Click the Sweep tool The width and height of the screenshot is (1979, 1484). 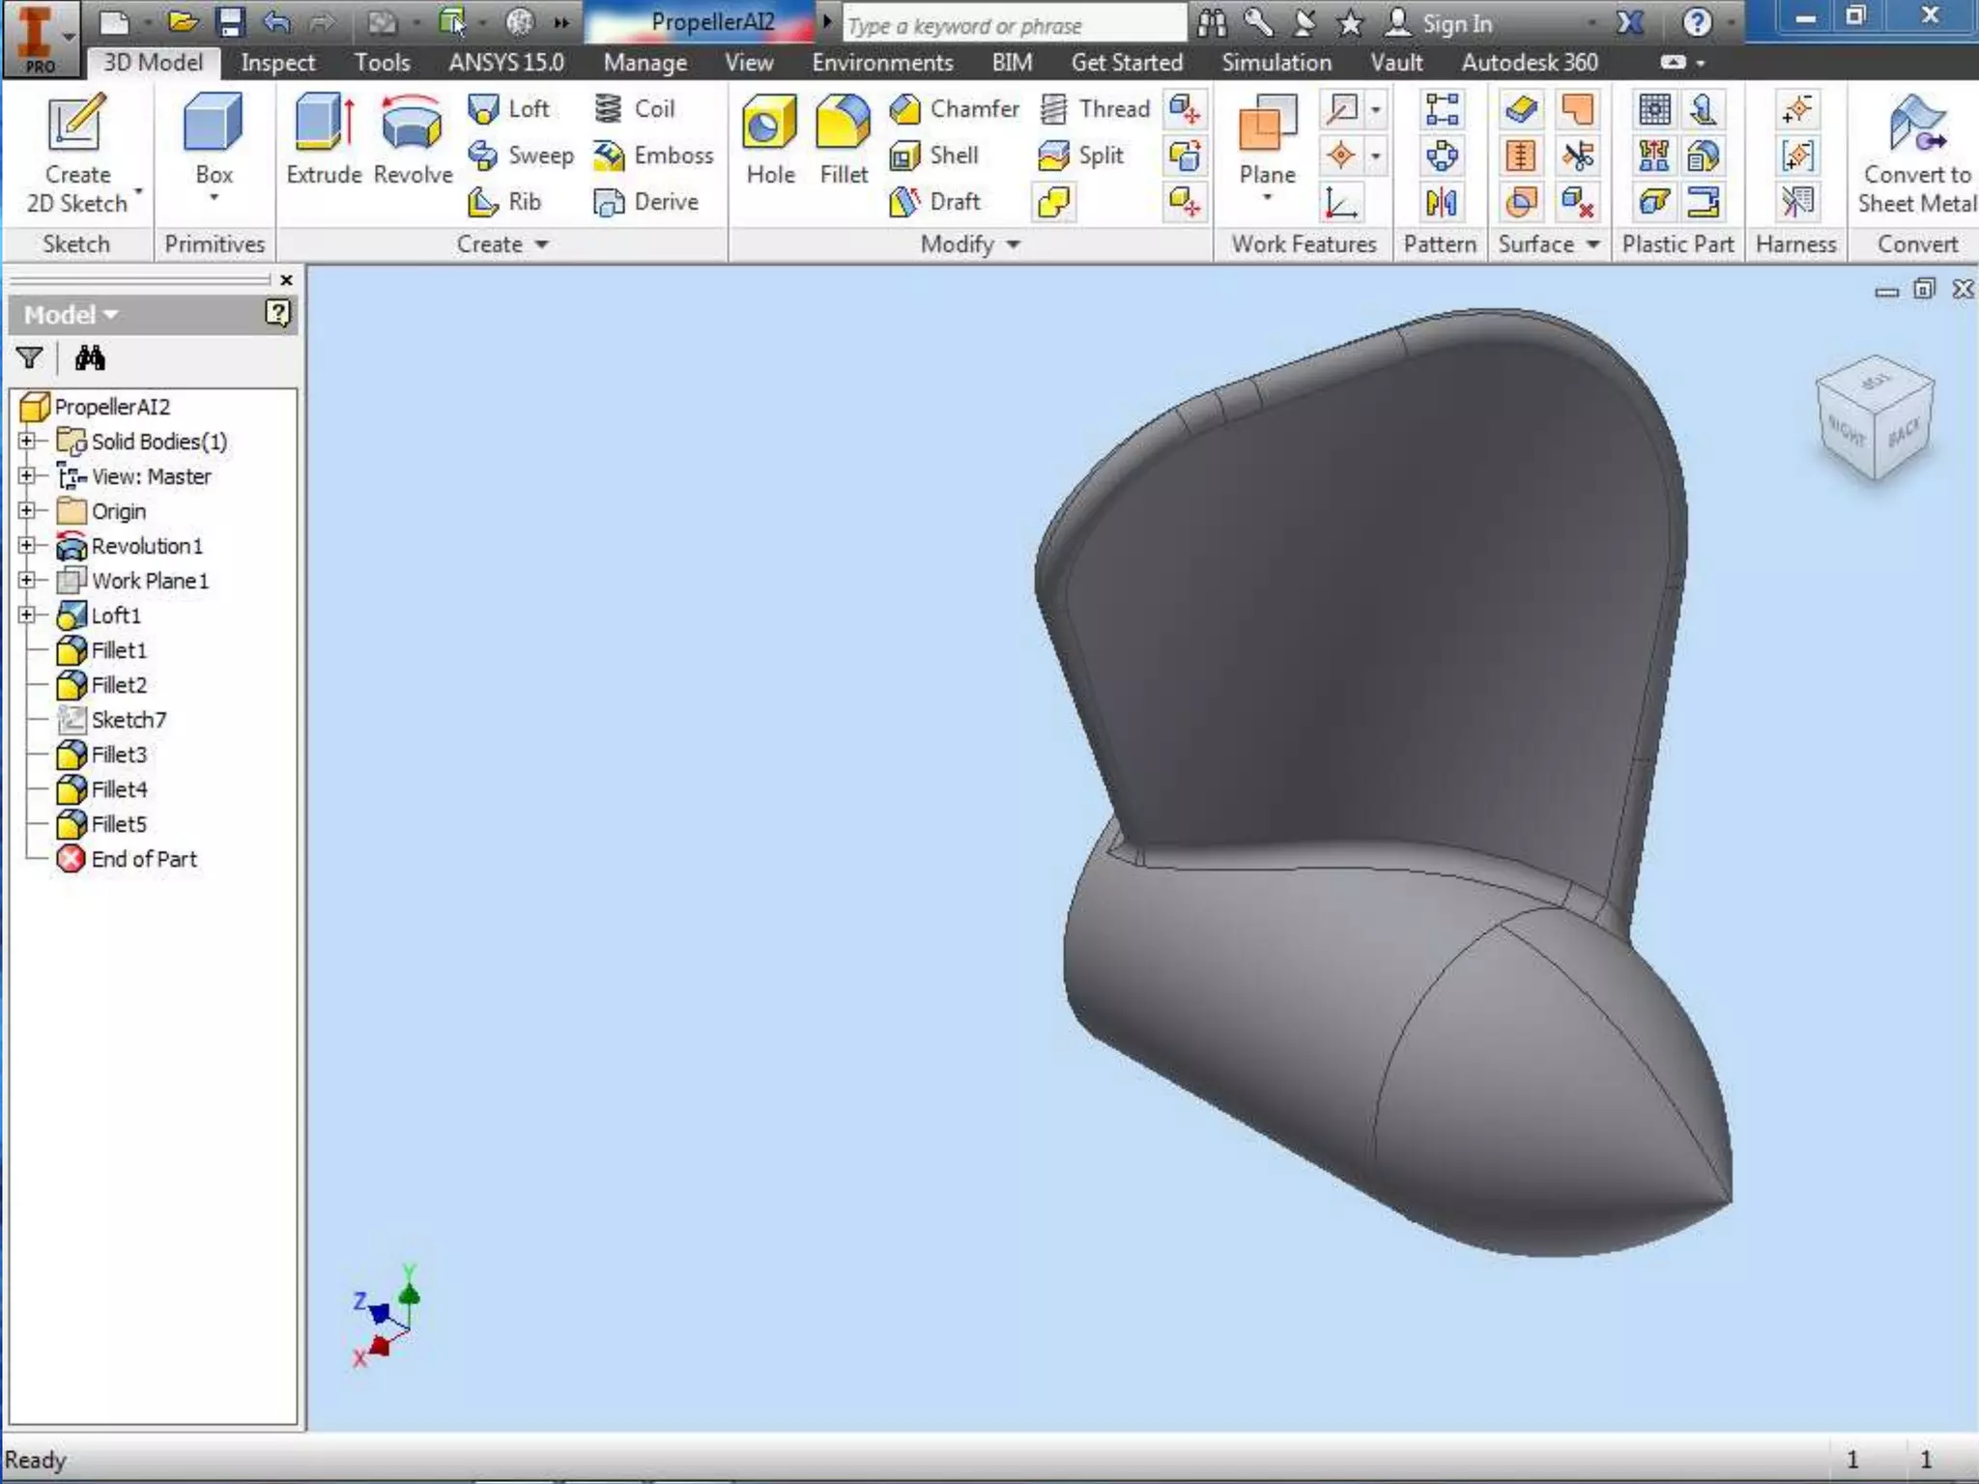pos(522,156)
